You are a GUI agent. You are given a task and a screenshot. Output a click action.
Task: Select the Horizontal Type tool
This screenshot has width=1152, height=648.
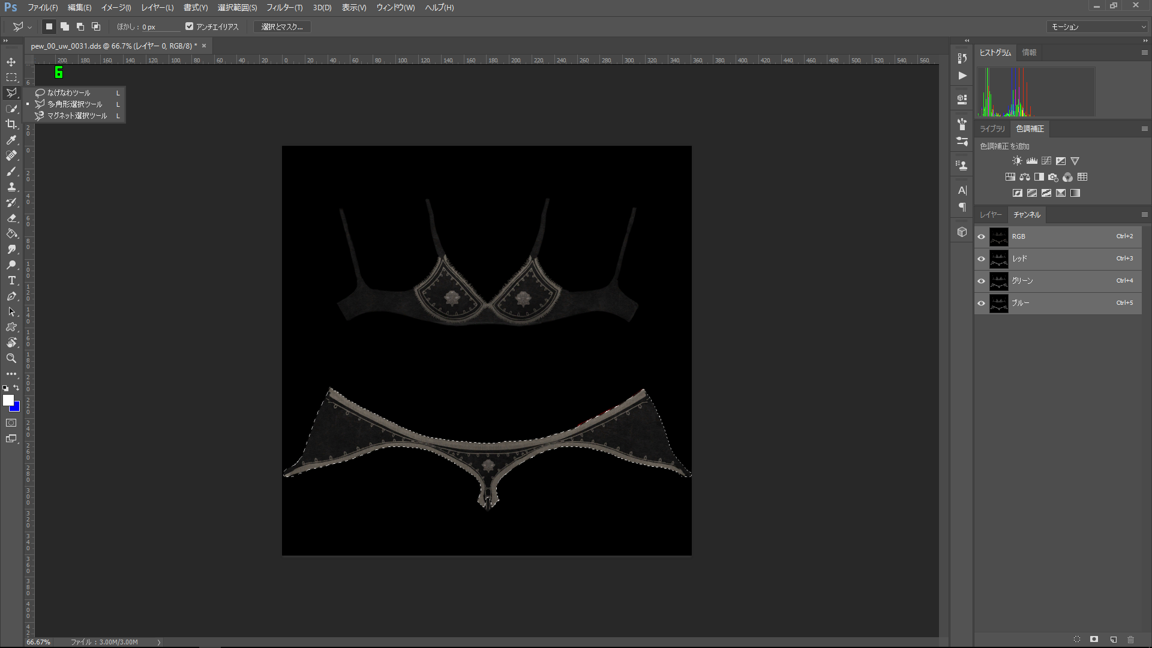click(11, 280)
